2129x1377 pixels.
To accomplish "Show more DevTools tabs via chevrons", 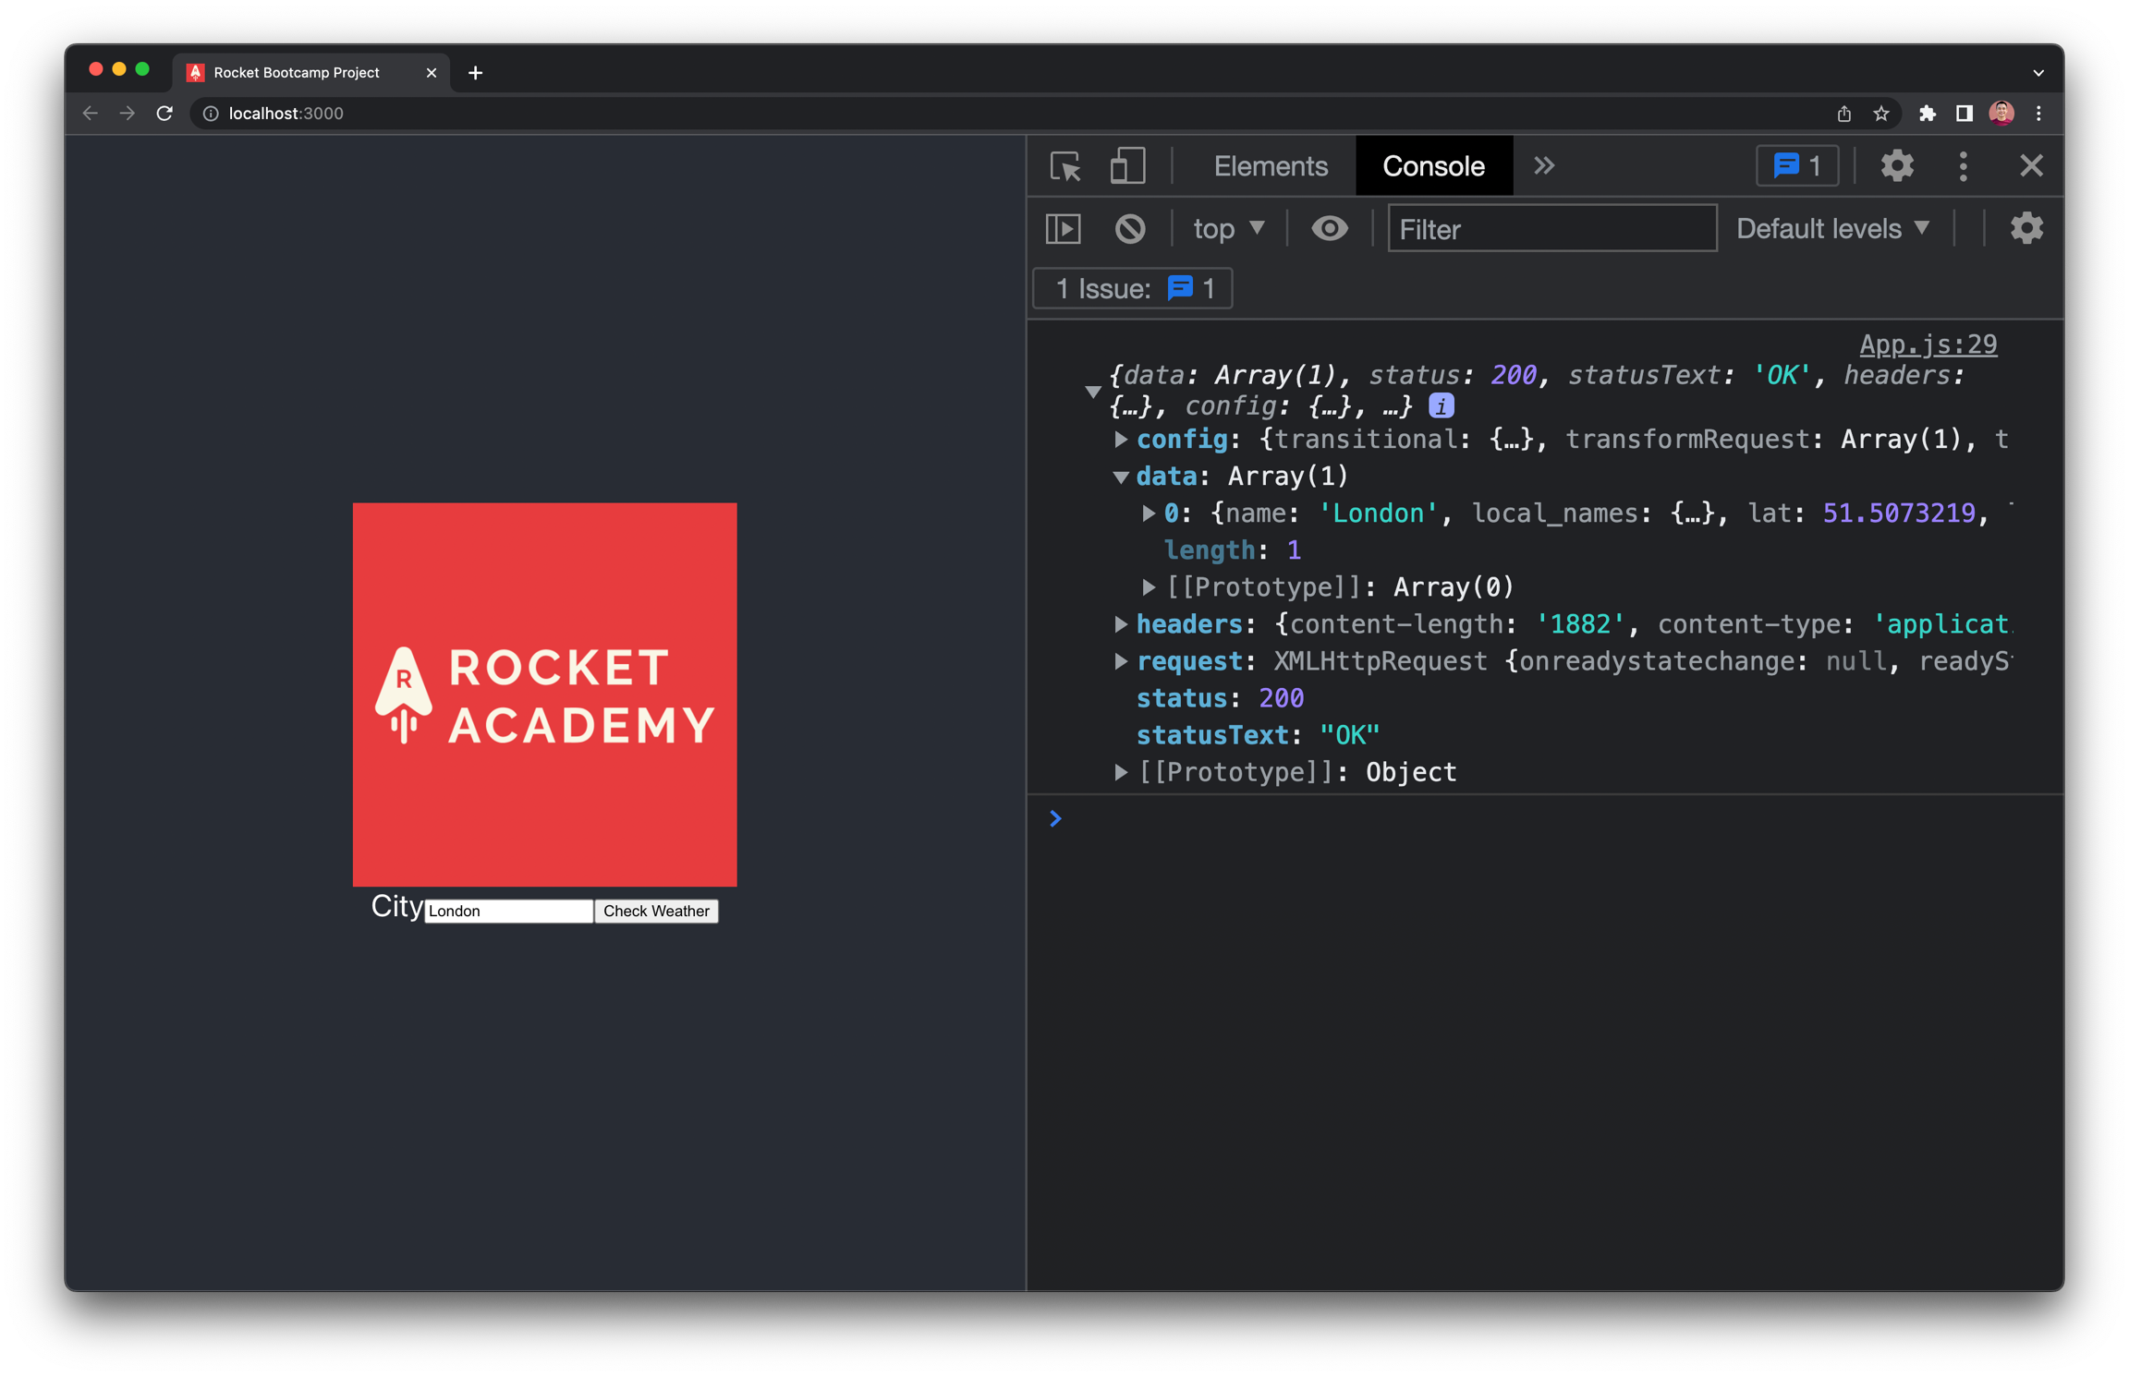I will [x=1543, y=166].
